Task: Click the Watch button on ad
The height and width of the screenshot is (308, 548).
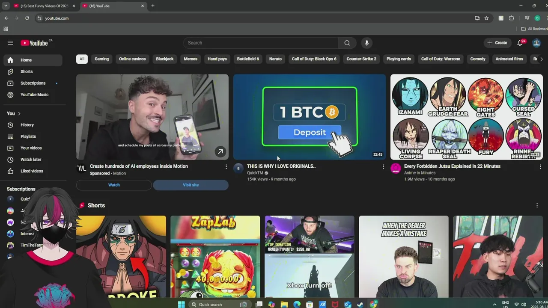Action: tap(114, 185)
